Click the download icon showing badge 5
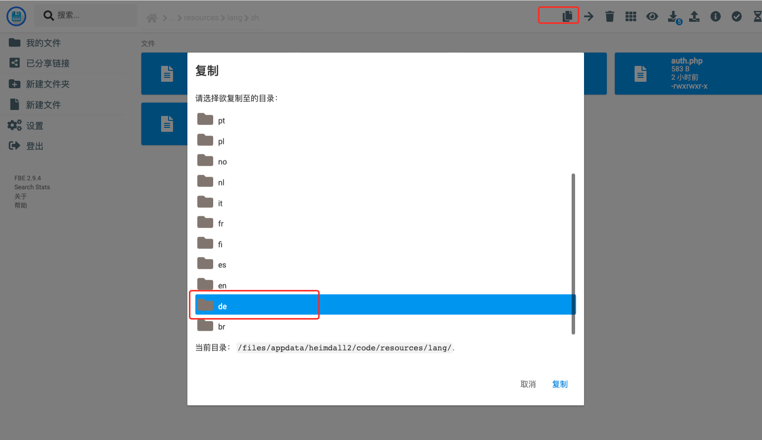 [x=673, y=16]
